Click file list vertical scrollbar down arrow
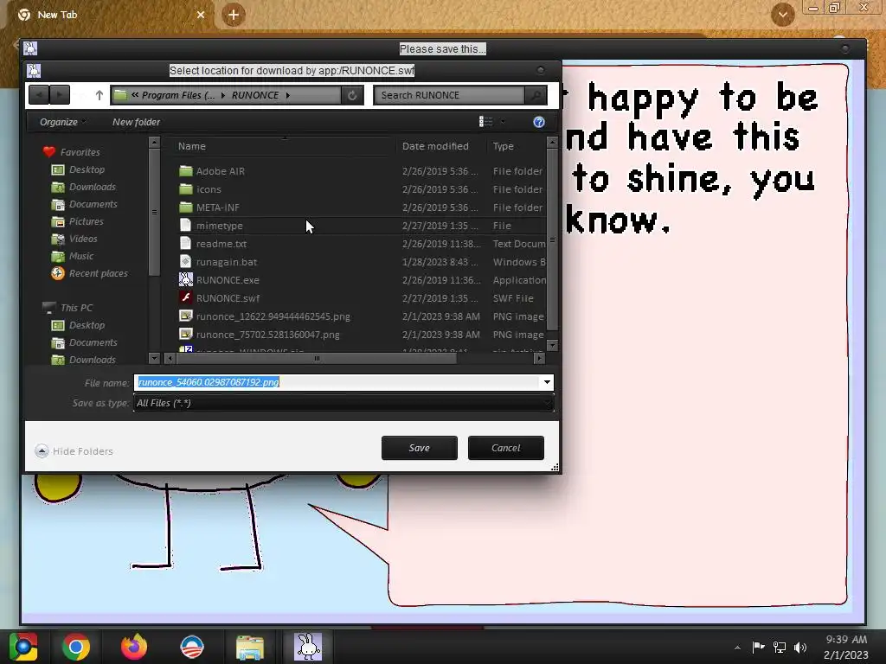 pos(553,345)
